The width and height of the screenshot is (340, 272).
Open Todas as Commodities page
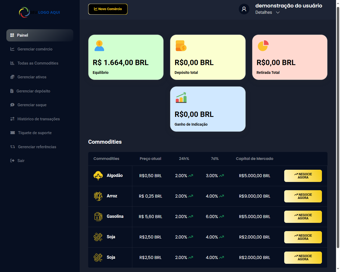click(x=38, y=63)
